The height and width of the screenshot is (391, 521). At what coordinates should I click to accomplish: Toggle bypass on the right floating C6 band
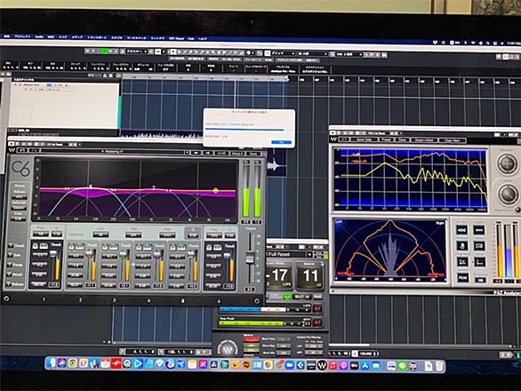coord(218,247)
